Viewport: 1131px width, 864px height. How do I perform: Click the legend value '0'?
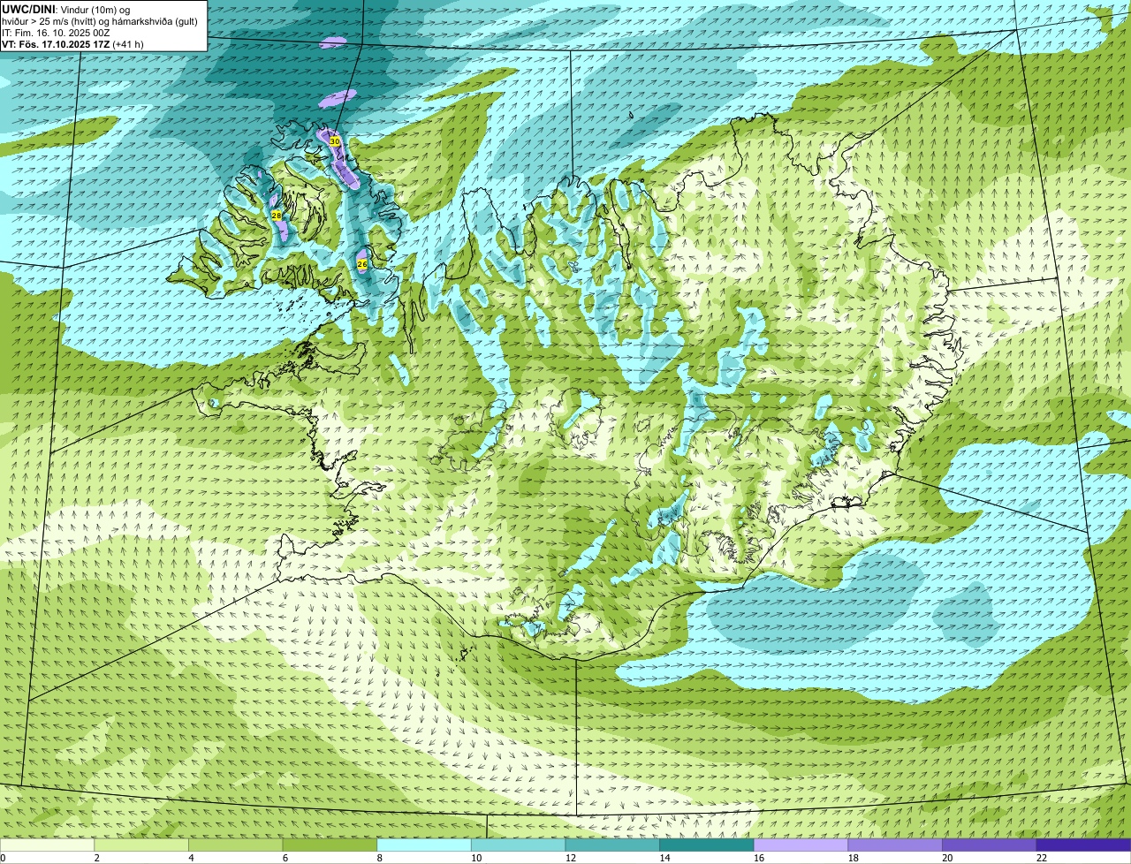point(4,858)
